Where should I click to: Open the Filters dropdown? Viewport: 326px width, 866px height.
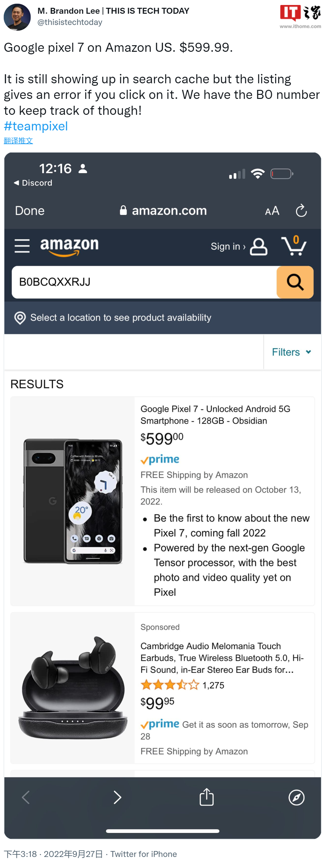point(292,352)
